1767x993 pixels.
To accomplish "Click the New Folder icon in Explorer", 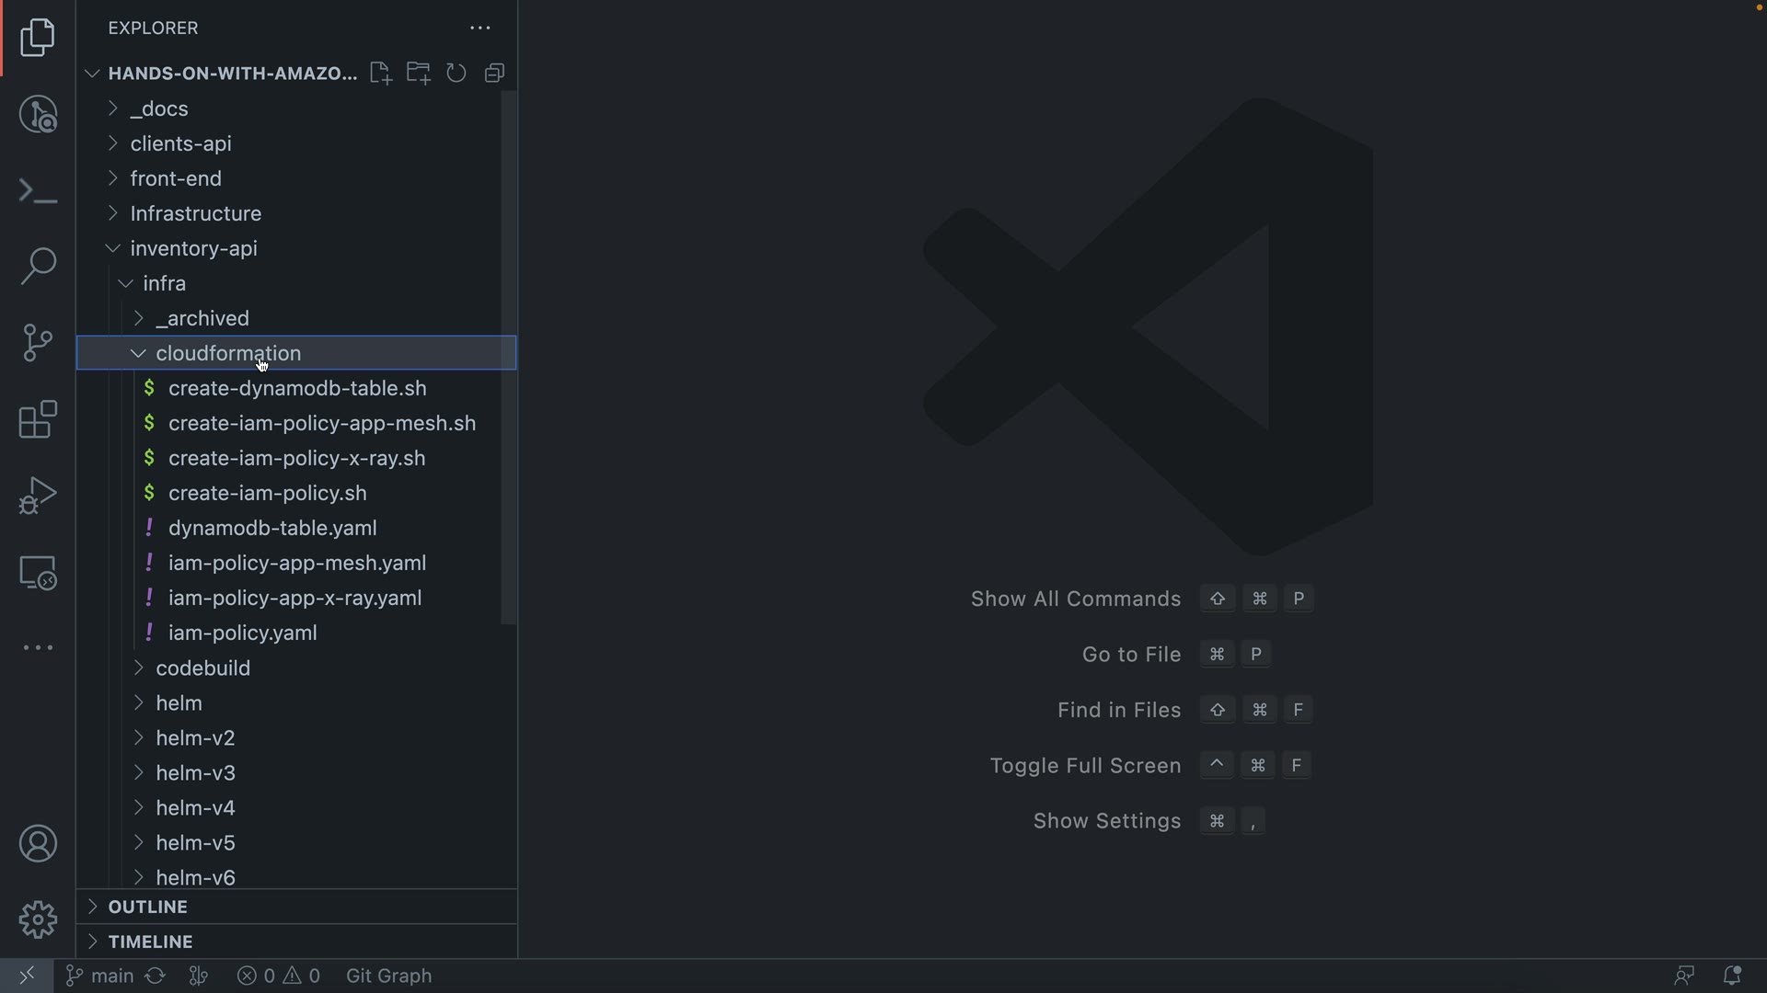I will point(419,74).
